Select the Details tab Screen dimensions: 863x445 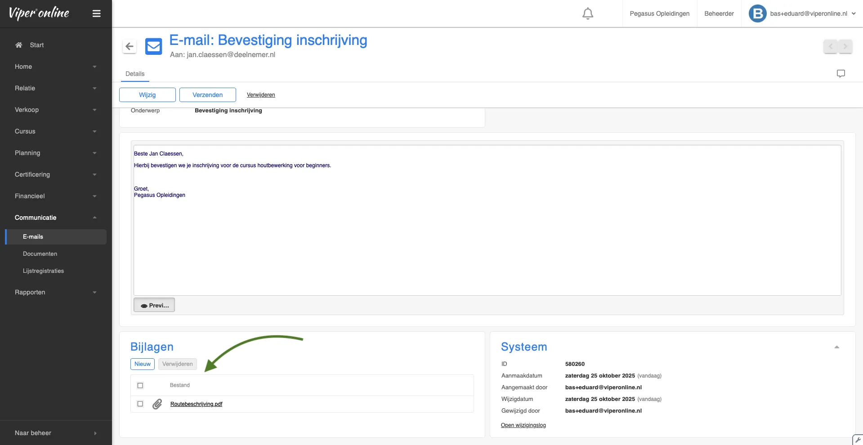135,74
